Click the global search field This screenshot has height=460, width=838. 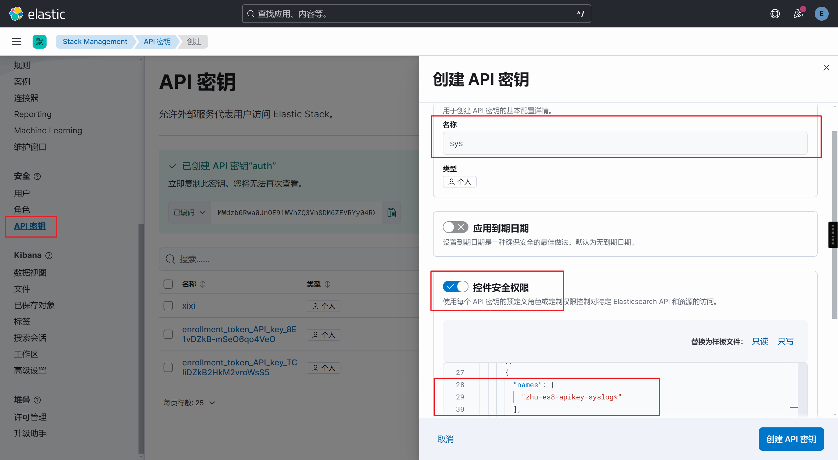click(416, 14)
